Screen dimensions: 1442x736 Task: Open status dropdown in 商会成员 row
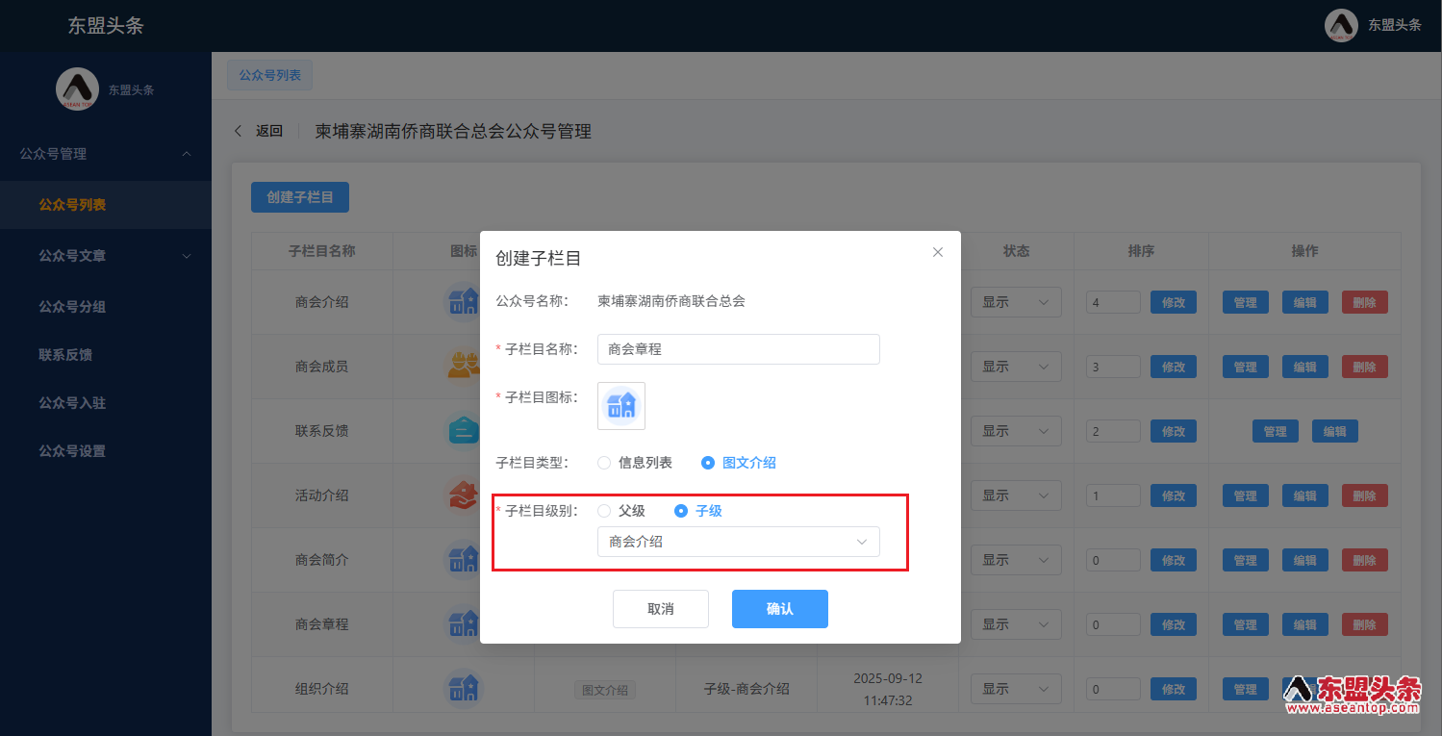coord(1016,367)
